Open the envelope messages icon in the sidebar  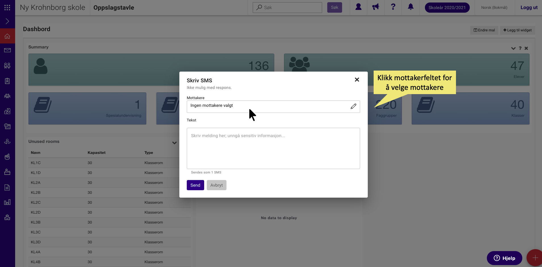(x=7, y=50)
